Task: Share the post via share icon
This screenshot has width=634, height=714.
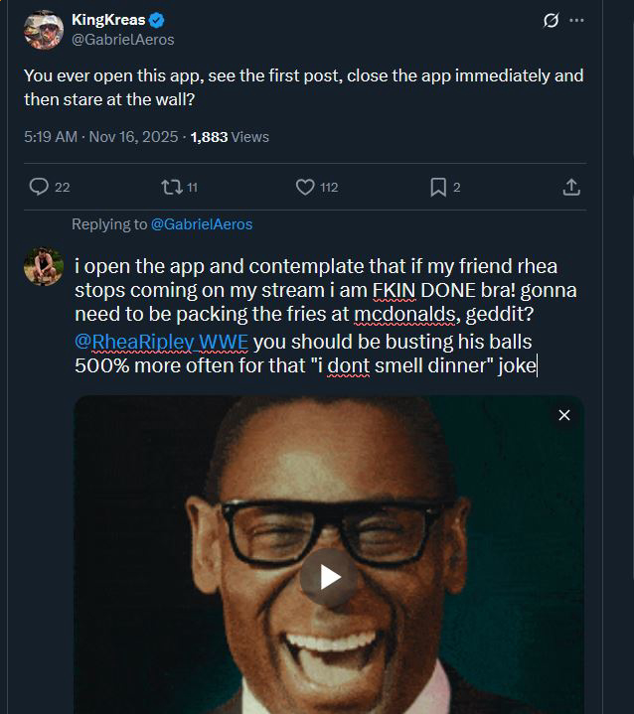Action: coord(571,187)
